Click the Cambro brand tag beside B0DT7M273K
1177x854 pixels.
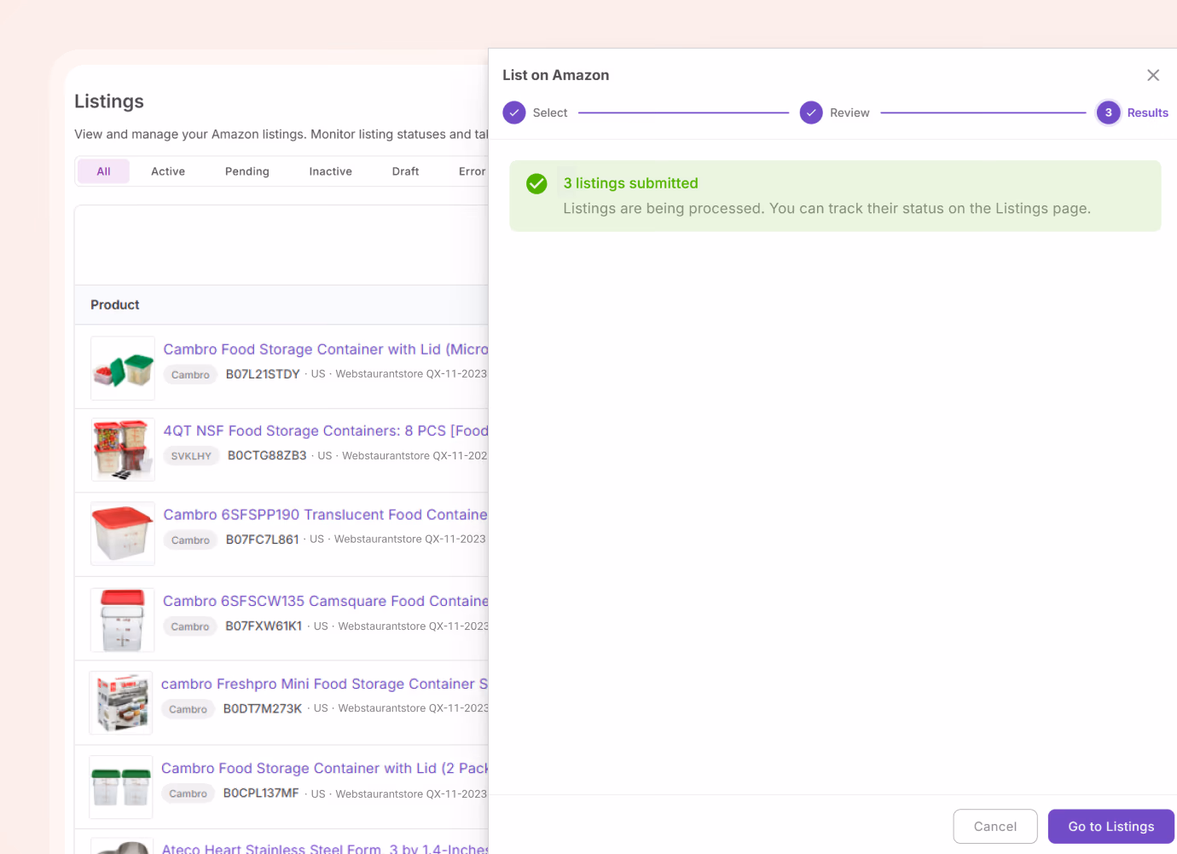pos(188,709)
